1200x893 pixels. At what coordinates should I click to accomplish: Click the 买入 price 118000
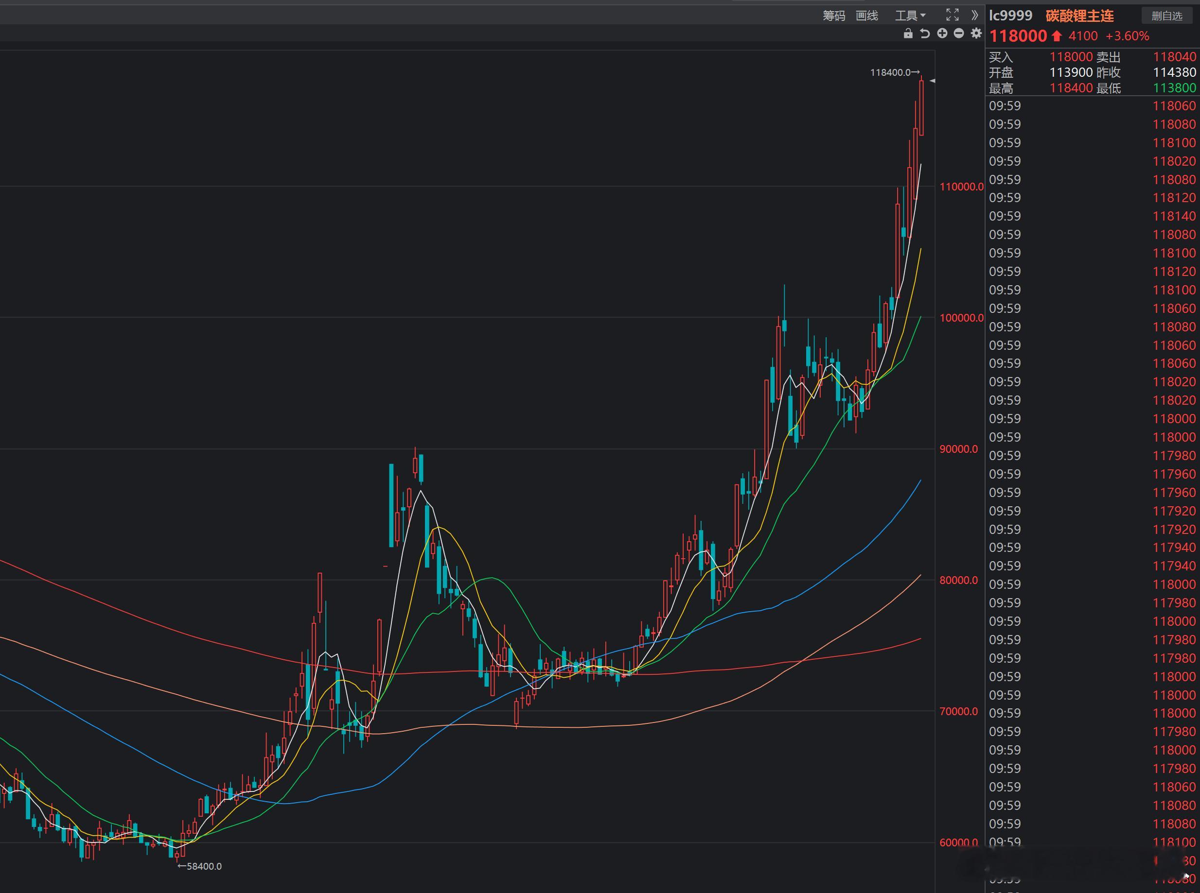coord(1071,57)
